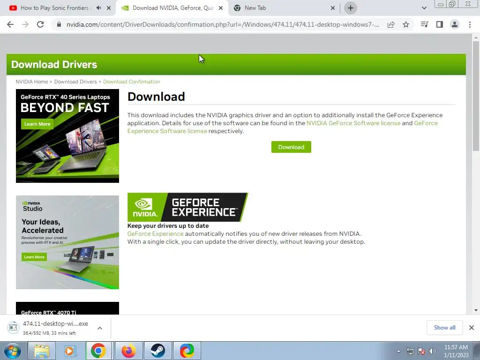The image size is (480, 360).
Task: Click the Download Drivers green header
Action: coord(236,65)
